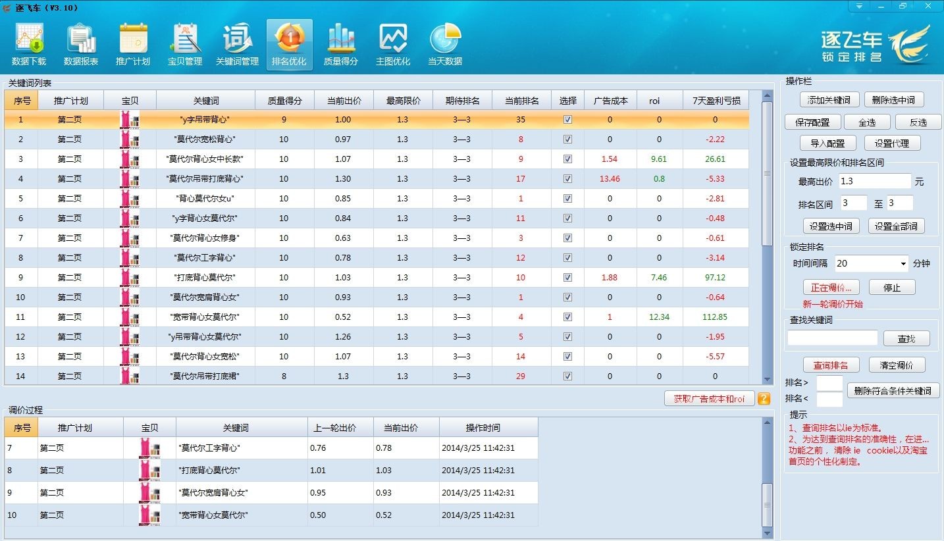944x541 pixels.
Task: Click 全选 button
Action: pos(866,122)
